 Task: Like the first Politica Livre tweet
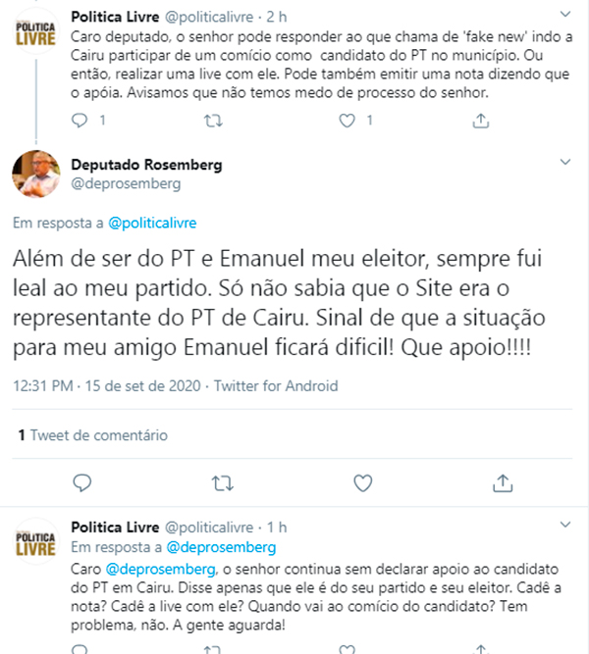[346, 121]
